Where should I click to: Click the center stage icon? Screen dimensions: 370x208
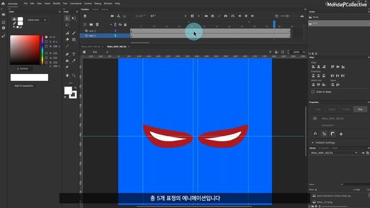point(270,52)
